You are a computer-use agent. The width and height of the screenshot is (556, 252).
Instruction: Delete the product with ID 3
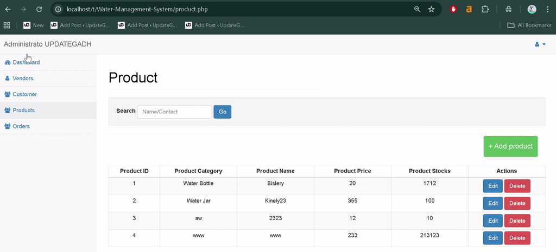pos(517,221)
